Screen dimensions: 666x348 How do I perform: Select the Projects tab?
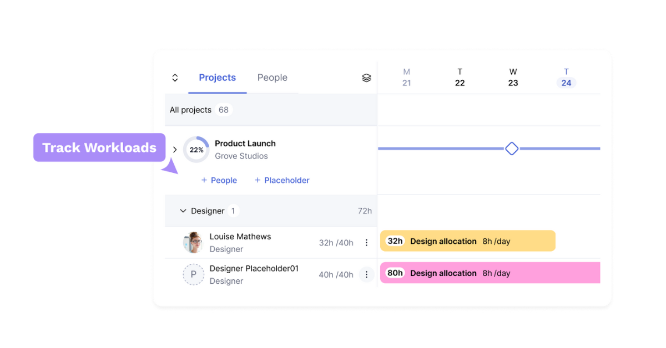point(217,78)
